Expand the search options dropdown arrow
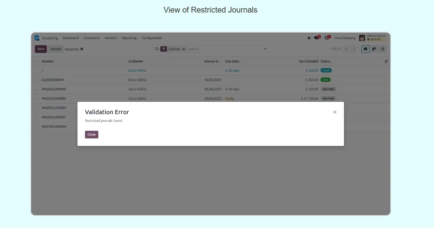 point(265,49)
